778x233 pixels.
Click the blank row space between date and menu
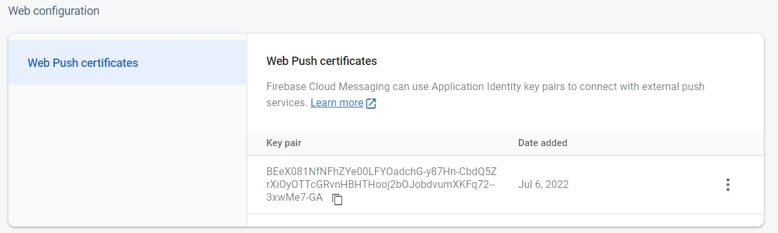(x=644, y=185)
